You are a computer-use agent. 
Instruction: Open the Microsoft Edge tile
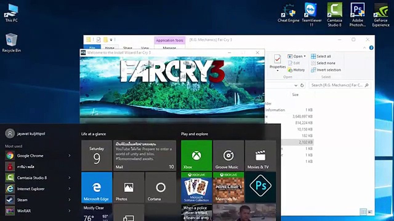[97, 187]
